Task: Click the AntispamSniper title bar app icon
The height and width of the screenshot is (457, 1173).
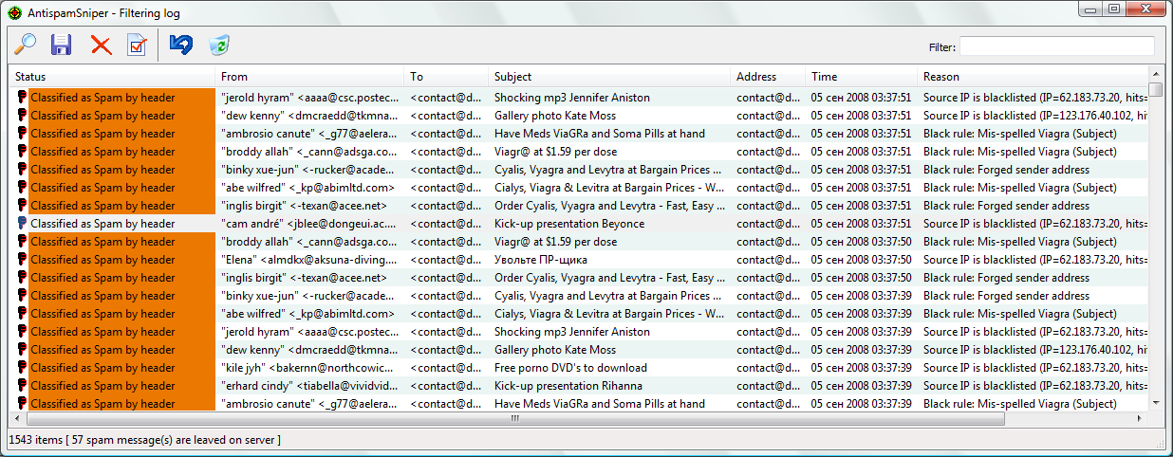Action: [x=13, y=12]
